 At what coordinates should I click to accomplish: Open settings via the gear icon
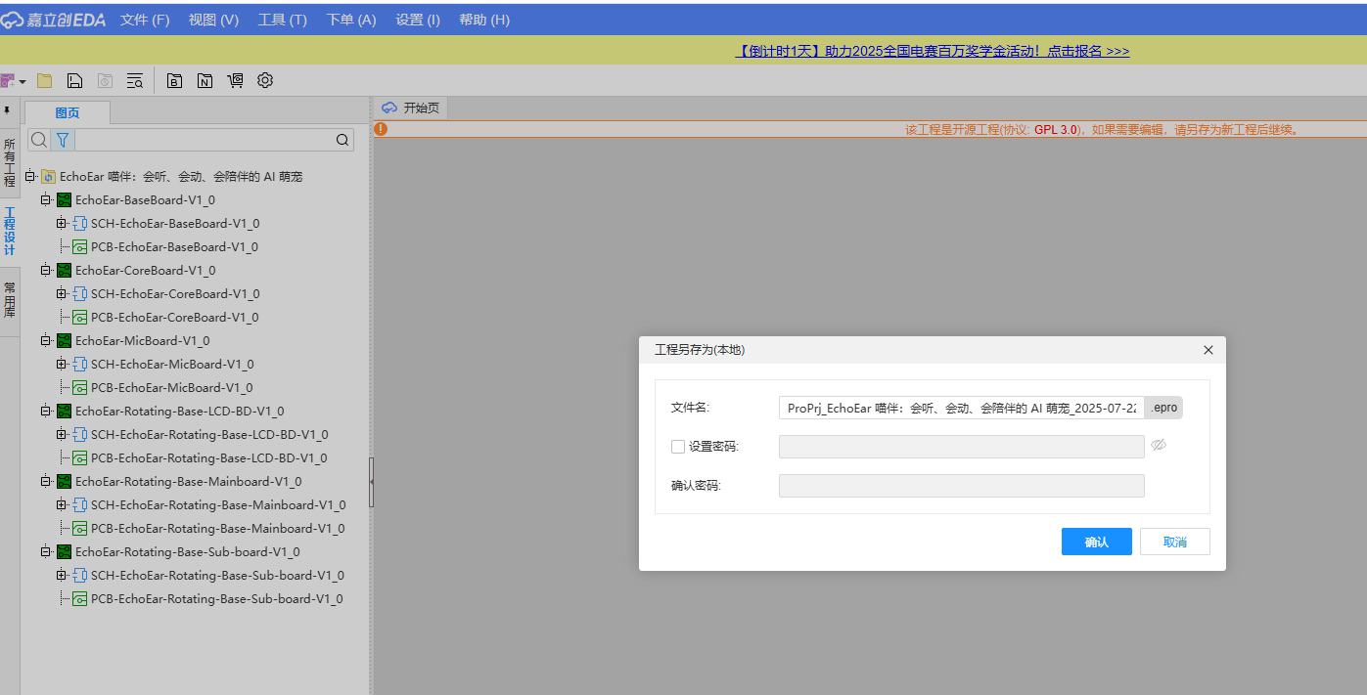[265, 81]
